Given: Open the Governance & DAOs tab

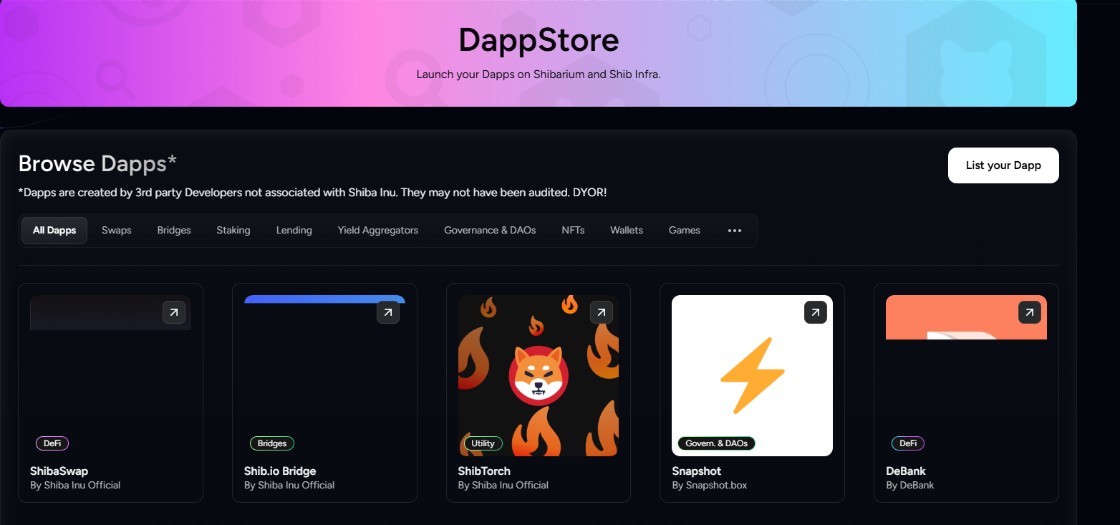Looking at the screenshot, I should click(490, 231).
